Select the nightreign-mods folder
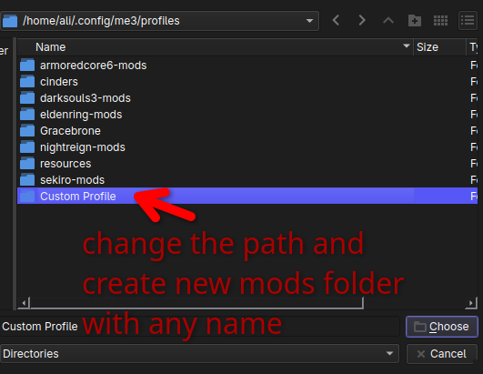The height and width of the screenshot is (374, 483). 247,147
